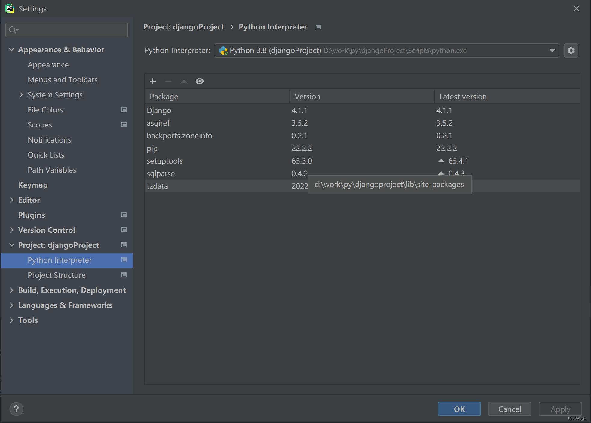Select the asgiref package row
591x423 pixels.
[x=362, y=123]
